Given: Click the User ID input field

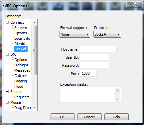Looking at the screenshot, I should click(x=94, y=57).
